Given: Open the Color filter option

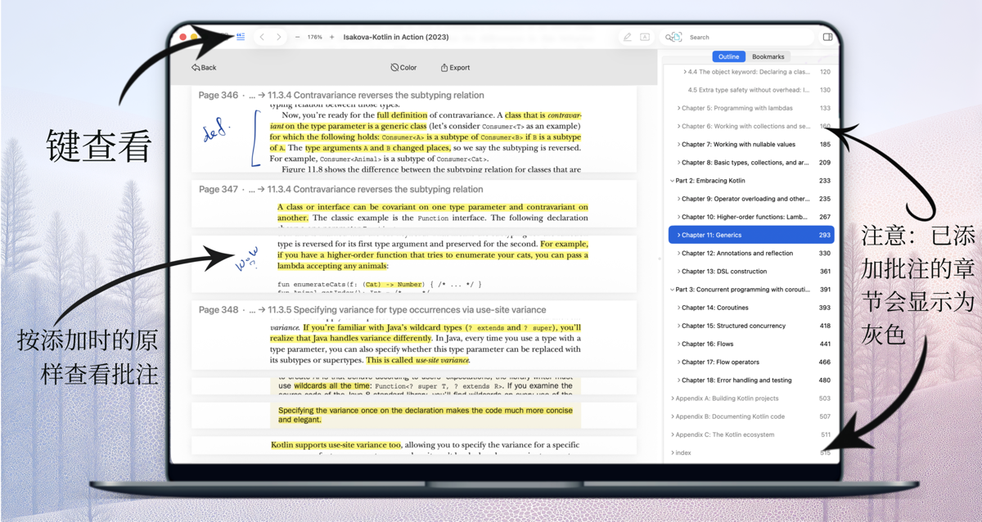Looking at the screenshot, I should point(403,68).
